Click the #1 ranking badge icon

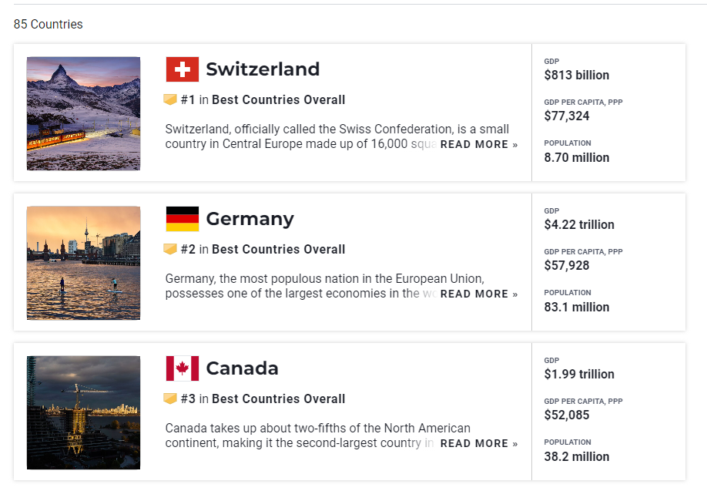click(x=170, y=99)
